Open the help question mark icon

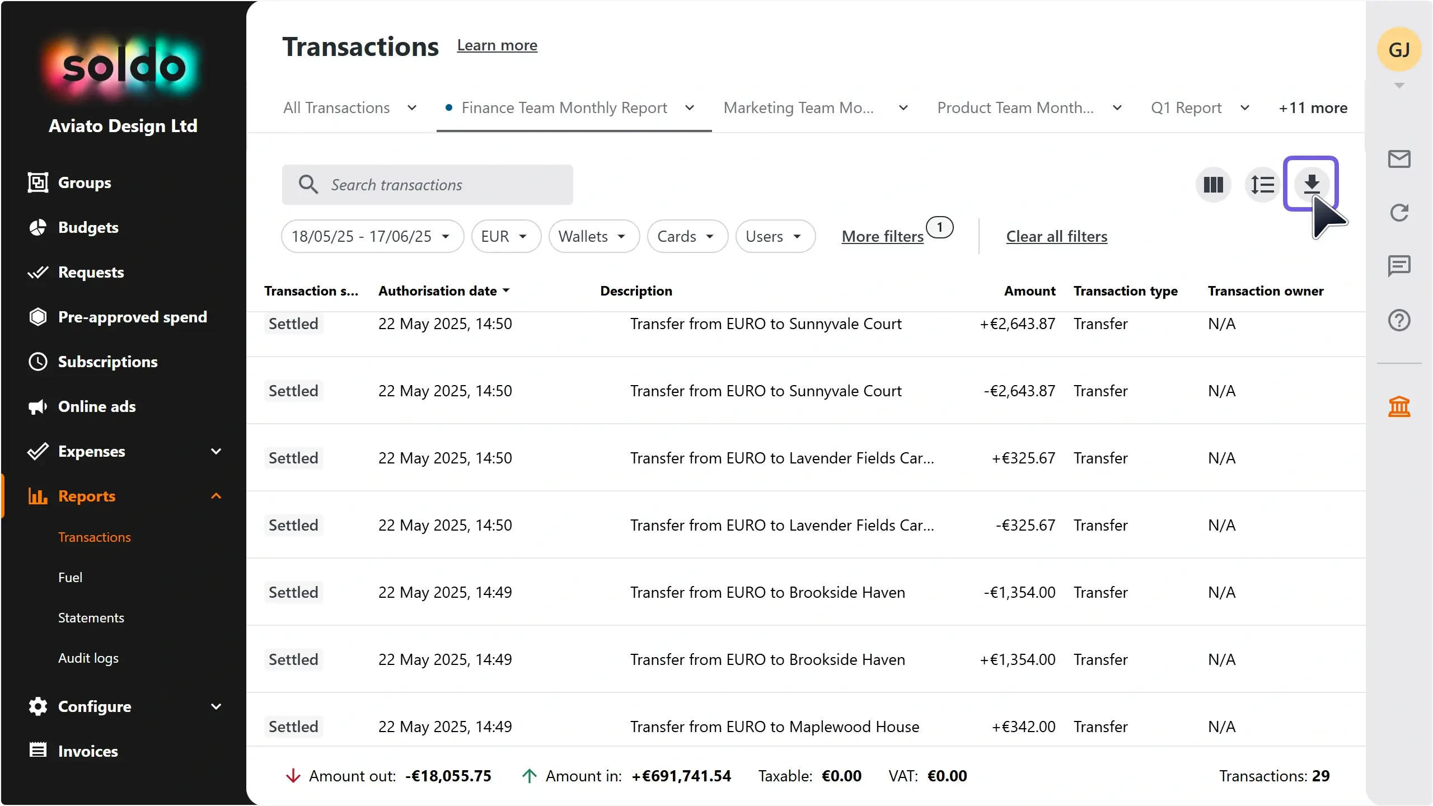click(x=1399, y=320)
